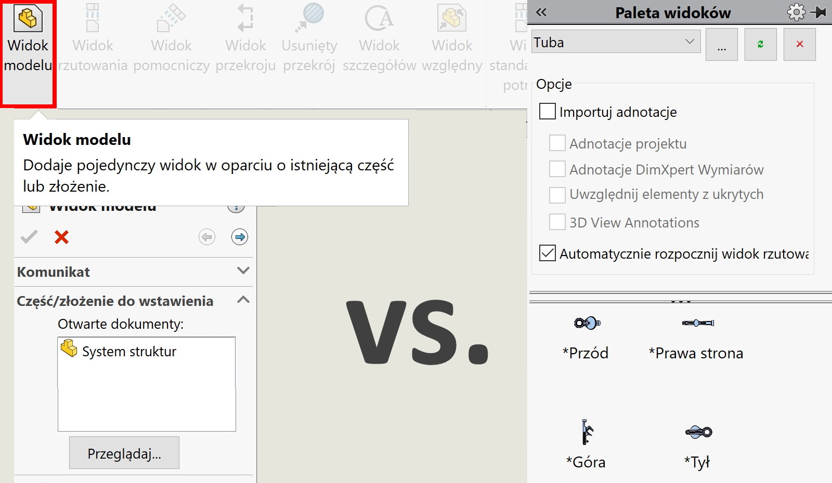Collapse the Paleta widoków panel

[541, 11]
